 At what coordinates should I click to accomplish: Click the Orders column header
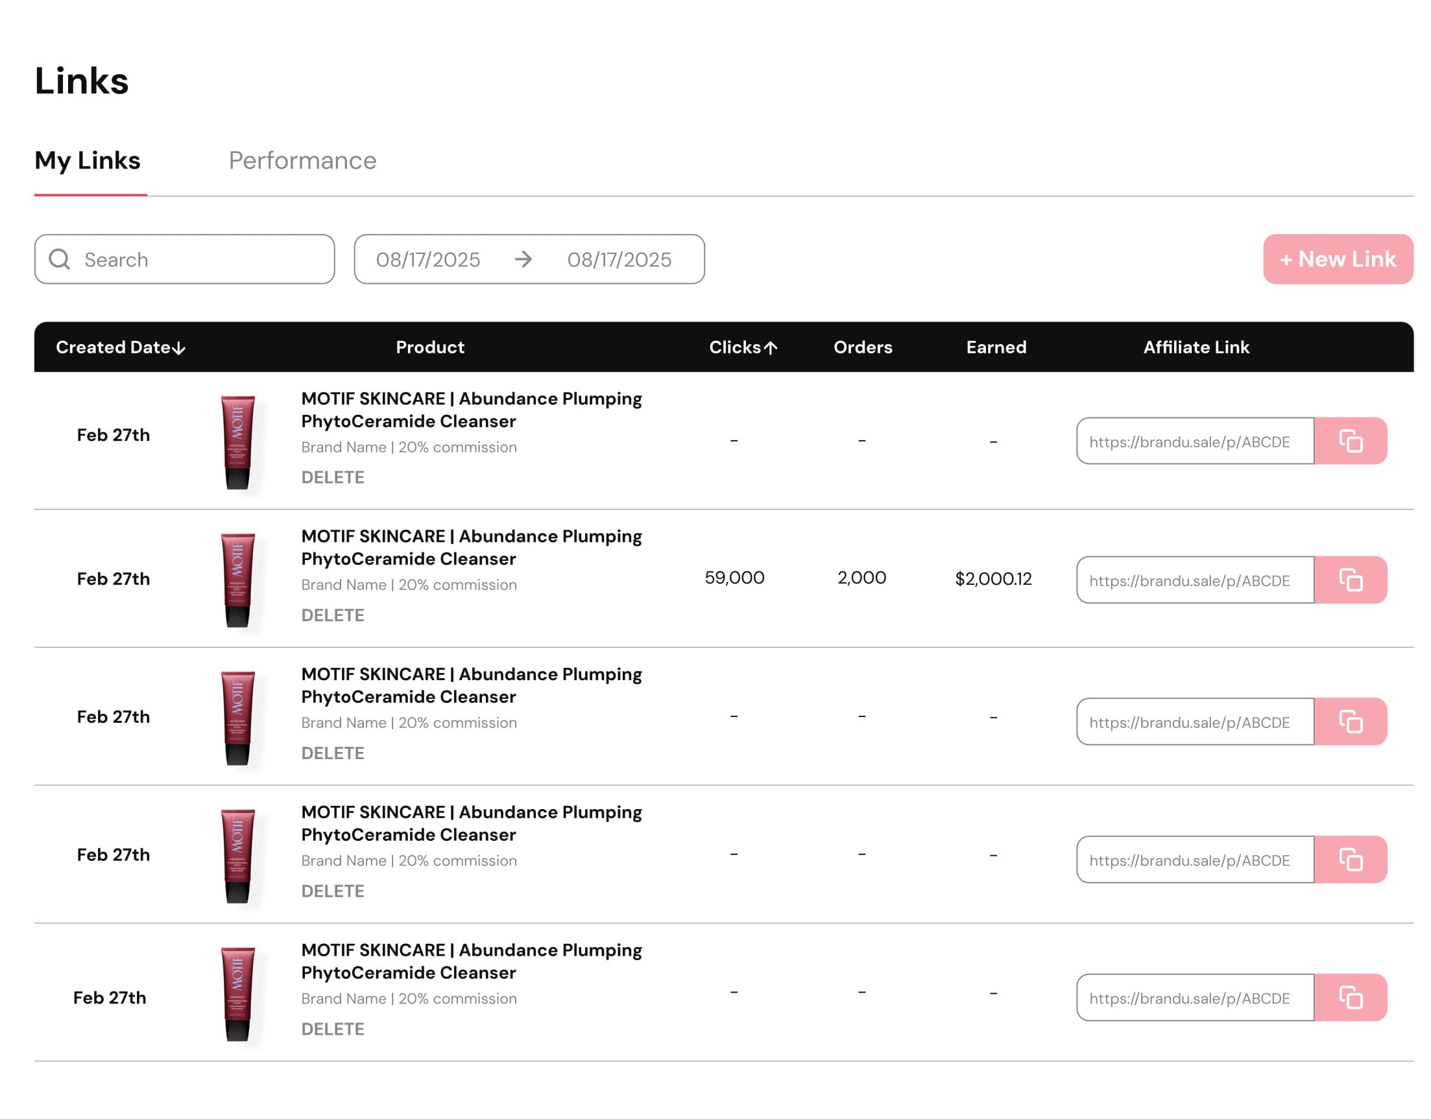[863, 347]
